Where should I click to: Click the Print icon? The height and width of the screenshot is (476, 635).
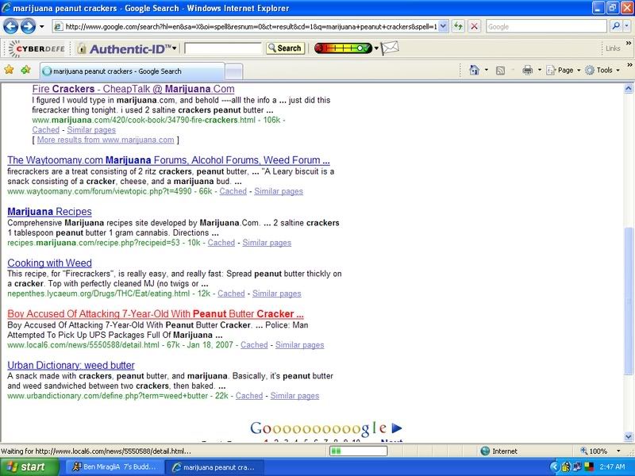pos(527,71)
